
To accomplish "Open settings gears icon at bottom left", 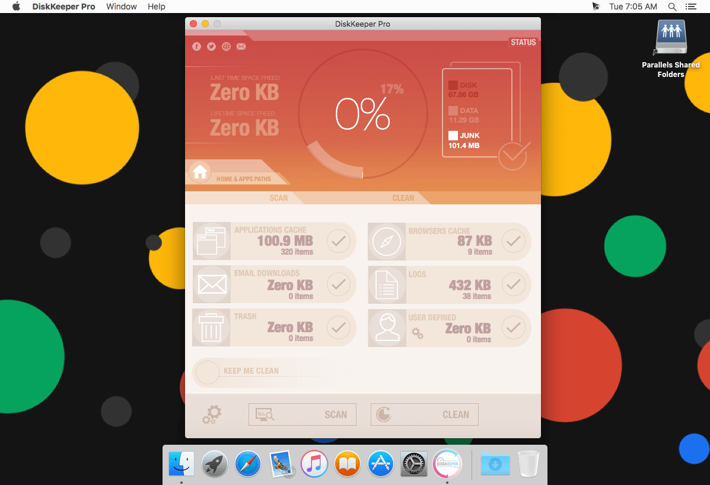I will coord(212,415).
